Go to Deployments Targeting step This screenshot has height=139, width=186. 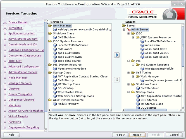(24, 127)
